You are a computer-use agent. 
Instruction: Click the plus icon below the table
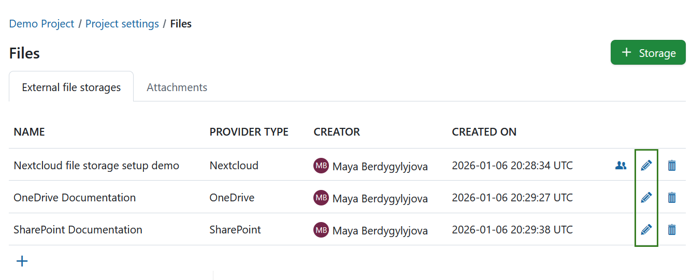pyautogui.click(x=22, y=261)
